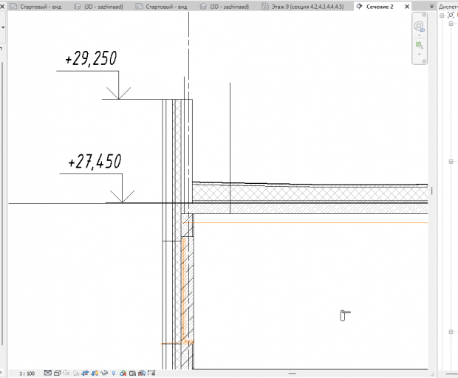Activate the Zoom Region tool
Screen dimensions: 458x378
pos(419,45)
